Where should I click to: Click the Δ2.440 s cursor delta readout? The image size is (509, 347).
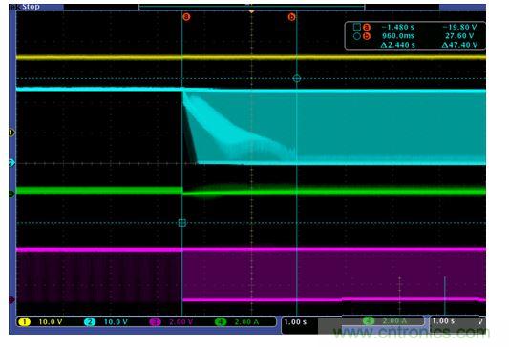point(397,45)
